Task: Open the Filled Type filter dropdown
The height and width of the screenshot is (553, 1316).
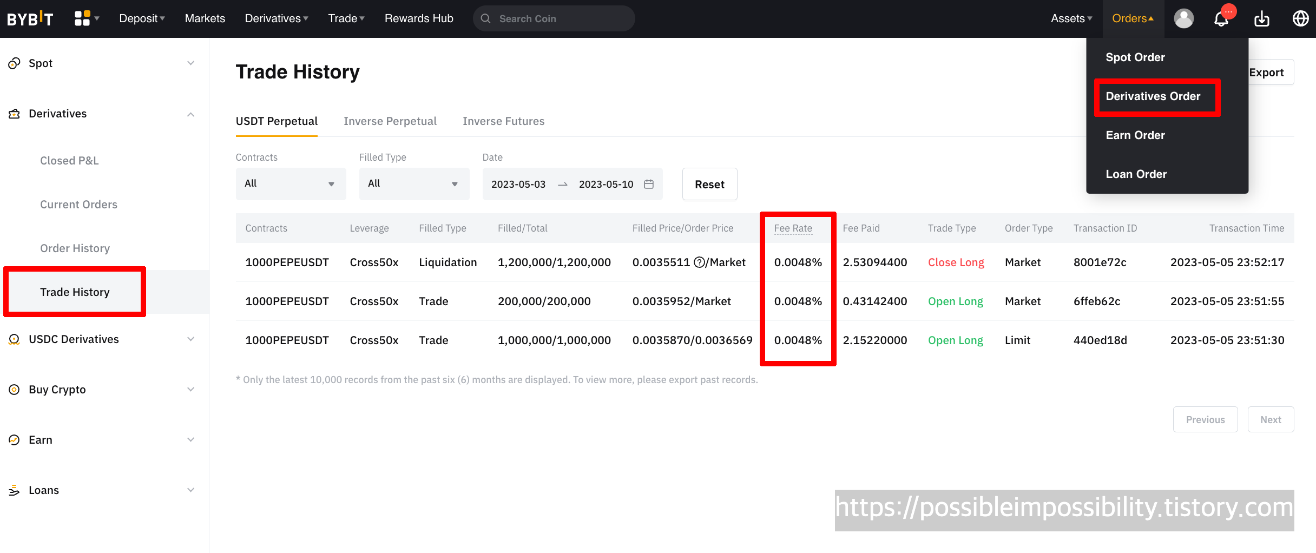Action: pyautogui.click(x=414, y=184)
